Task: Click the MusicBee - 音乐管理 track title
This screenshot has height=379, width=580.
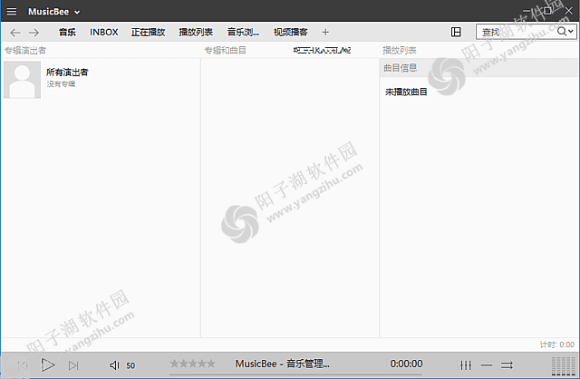Action: pyautogui.click(x=282, y=364)
